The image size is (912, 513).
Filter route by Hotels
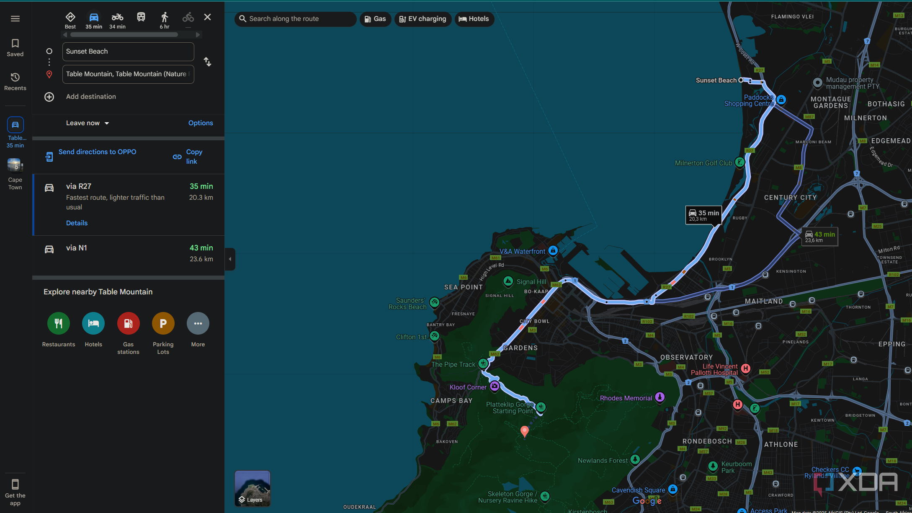point(474,19)
